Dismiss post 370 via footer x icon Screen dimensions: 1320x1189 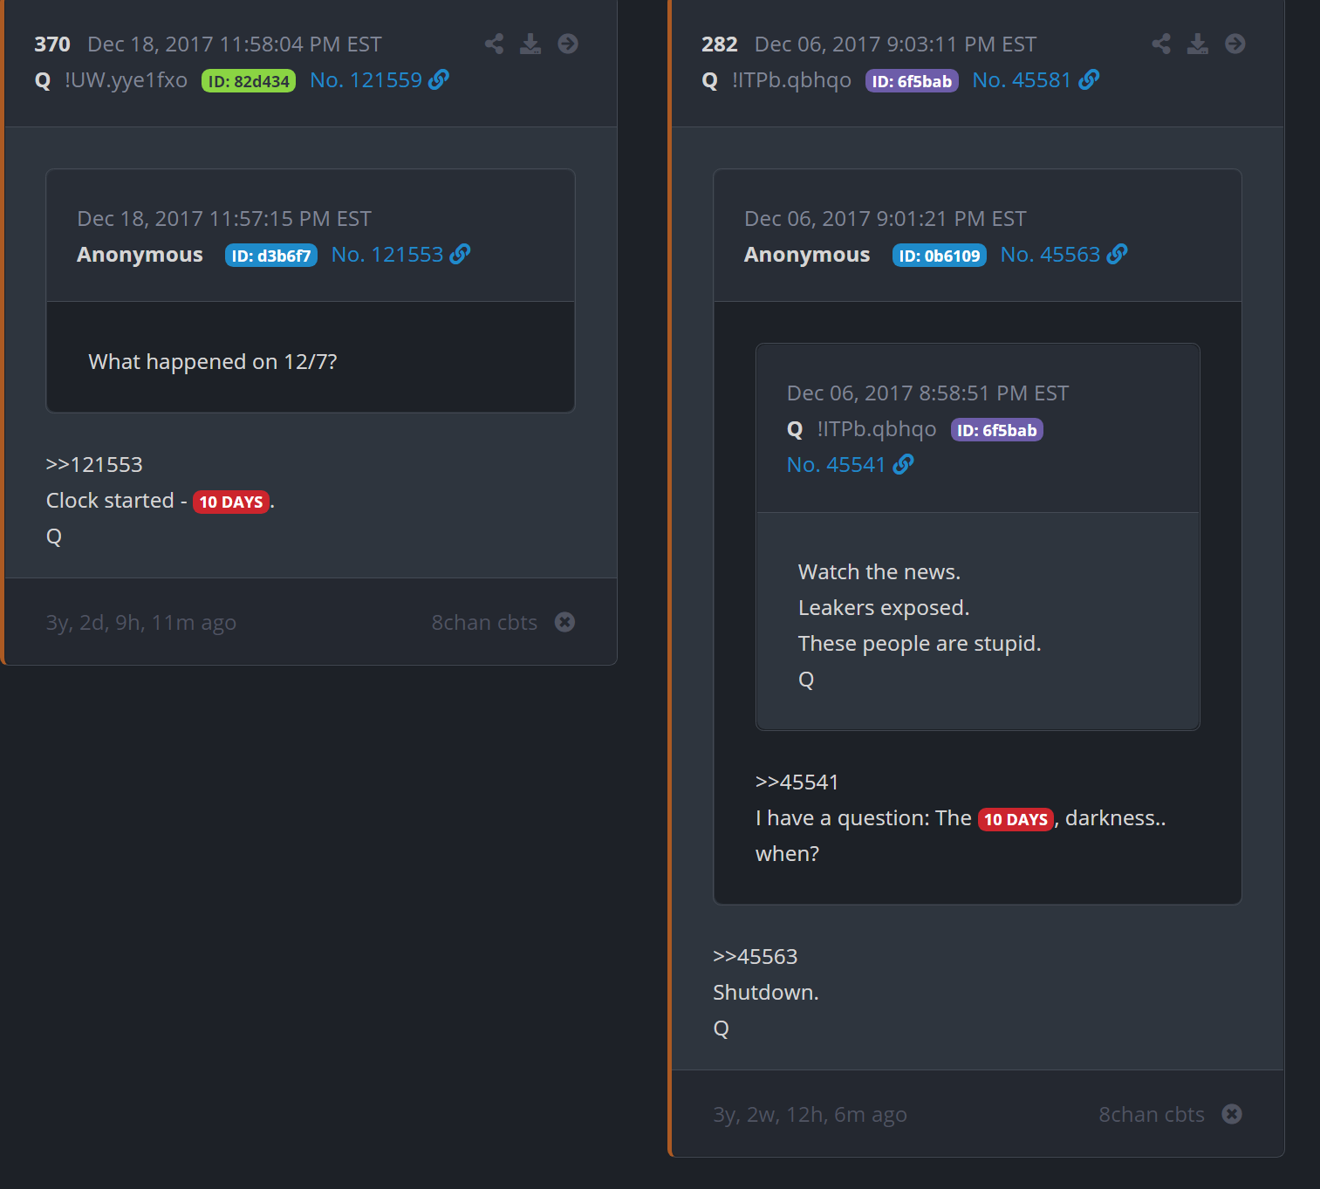click(564, 622)
